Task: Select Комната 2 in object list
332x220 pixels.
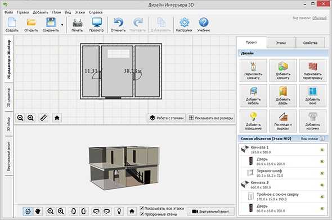Action: 283,185
